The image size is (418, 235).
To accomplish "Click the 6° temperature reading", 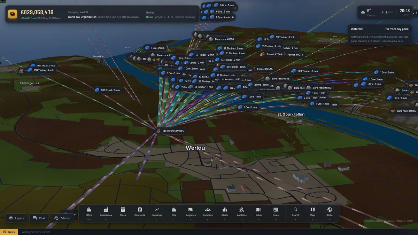I will 369,10.
